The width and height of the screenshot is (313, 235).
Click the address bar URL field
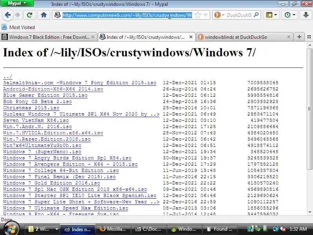click(x=128, y=15)
